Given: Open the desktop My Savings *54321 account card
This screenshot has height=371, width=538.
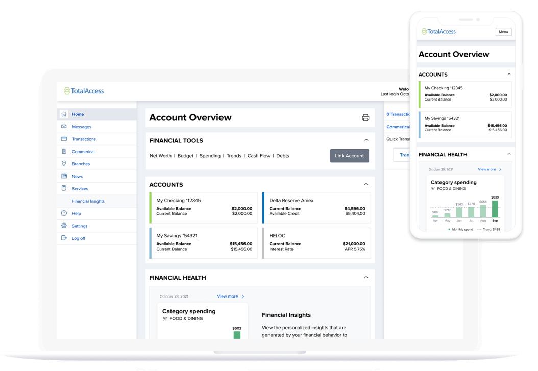Looking at the screenshot, I should pyautogui.click(x=204, y=243).
